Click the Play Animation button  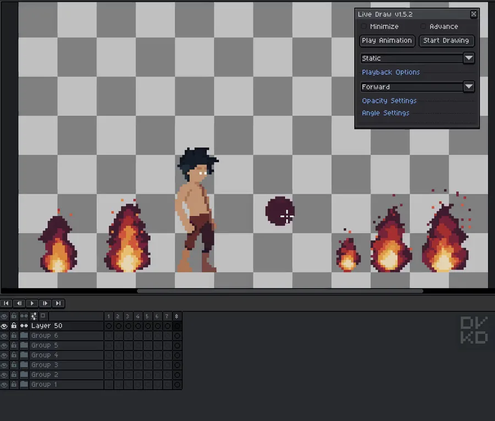pos(387,41)
